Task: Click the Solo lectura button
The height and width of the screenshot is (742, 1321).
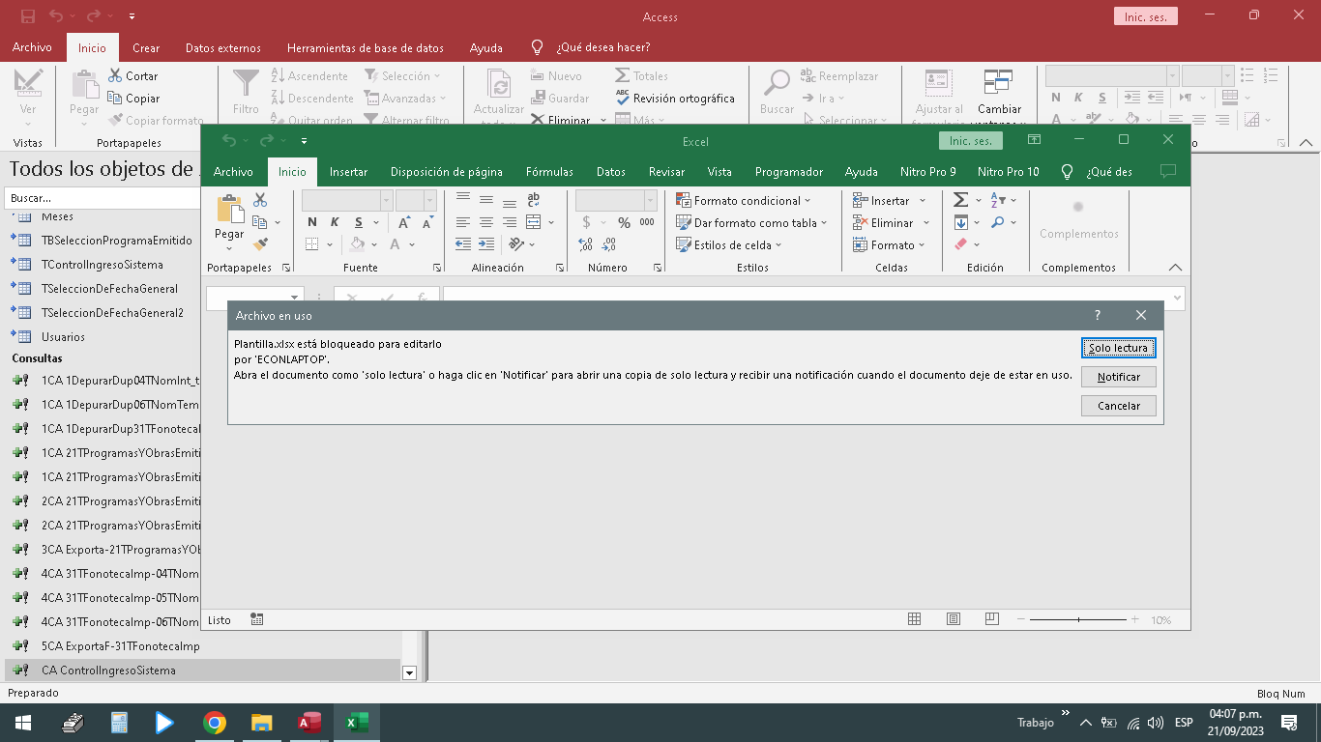Action: click(1118, 348)
